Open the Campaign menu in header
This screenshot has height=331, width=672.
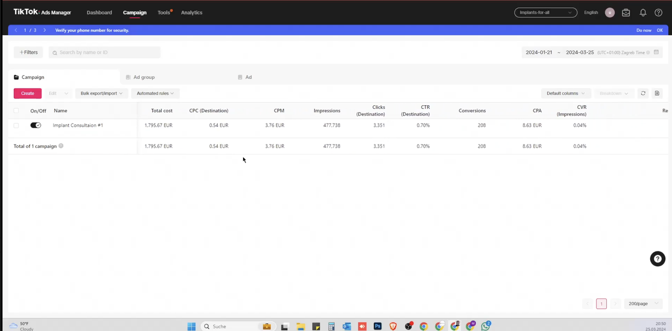[135, 13]
